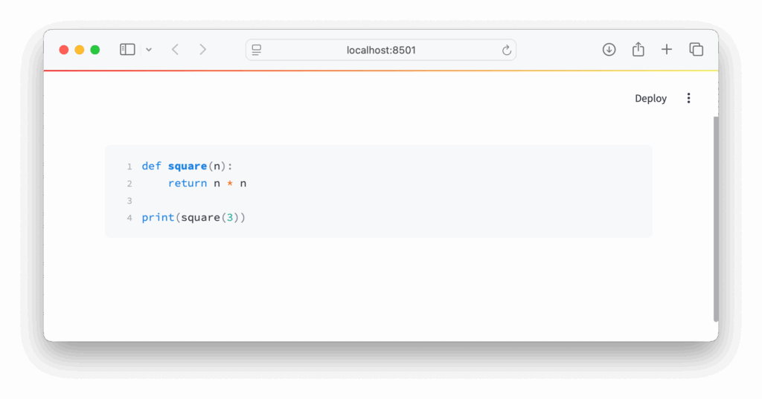The height and width of the screenshot is (399, 762).
Task: Enter full screen with the green button
Action: pos(95,50)
